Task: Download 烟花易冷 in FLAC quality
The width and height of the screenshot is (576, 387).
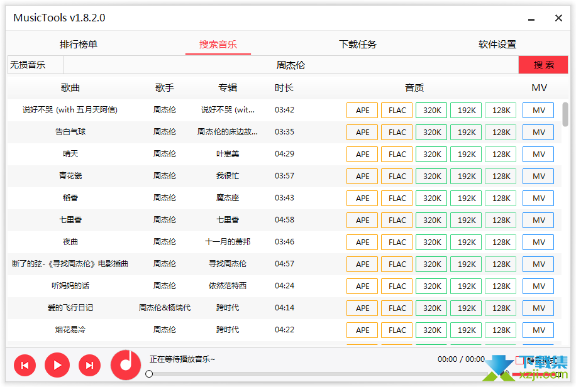Action: [397, 330]
